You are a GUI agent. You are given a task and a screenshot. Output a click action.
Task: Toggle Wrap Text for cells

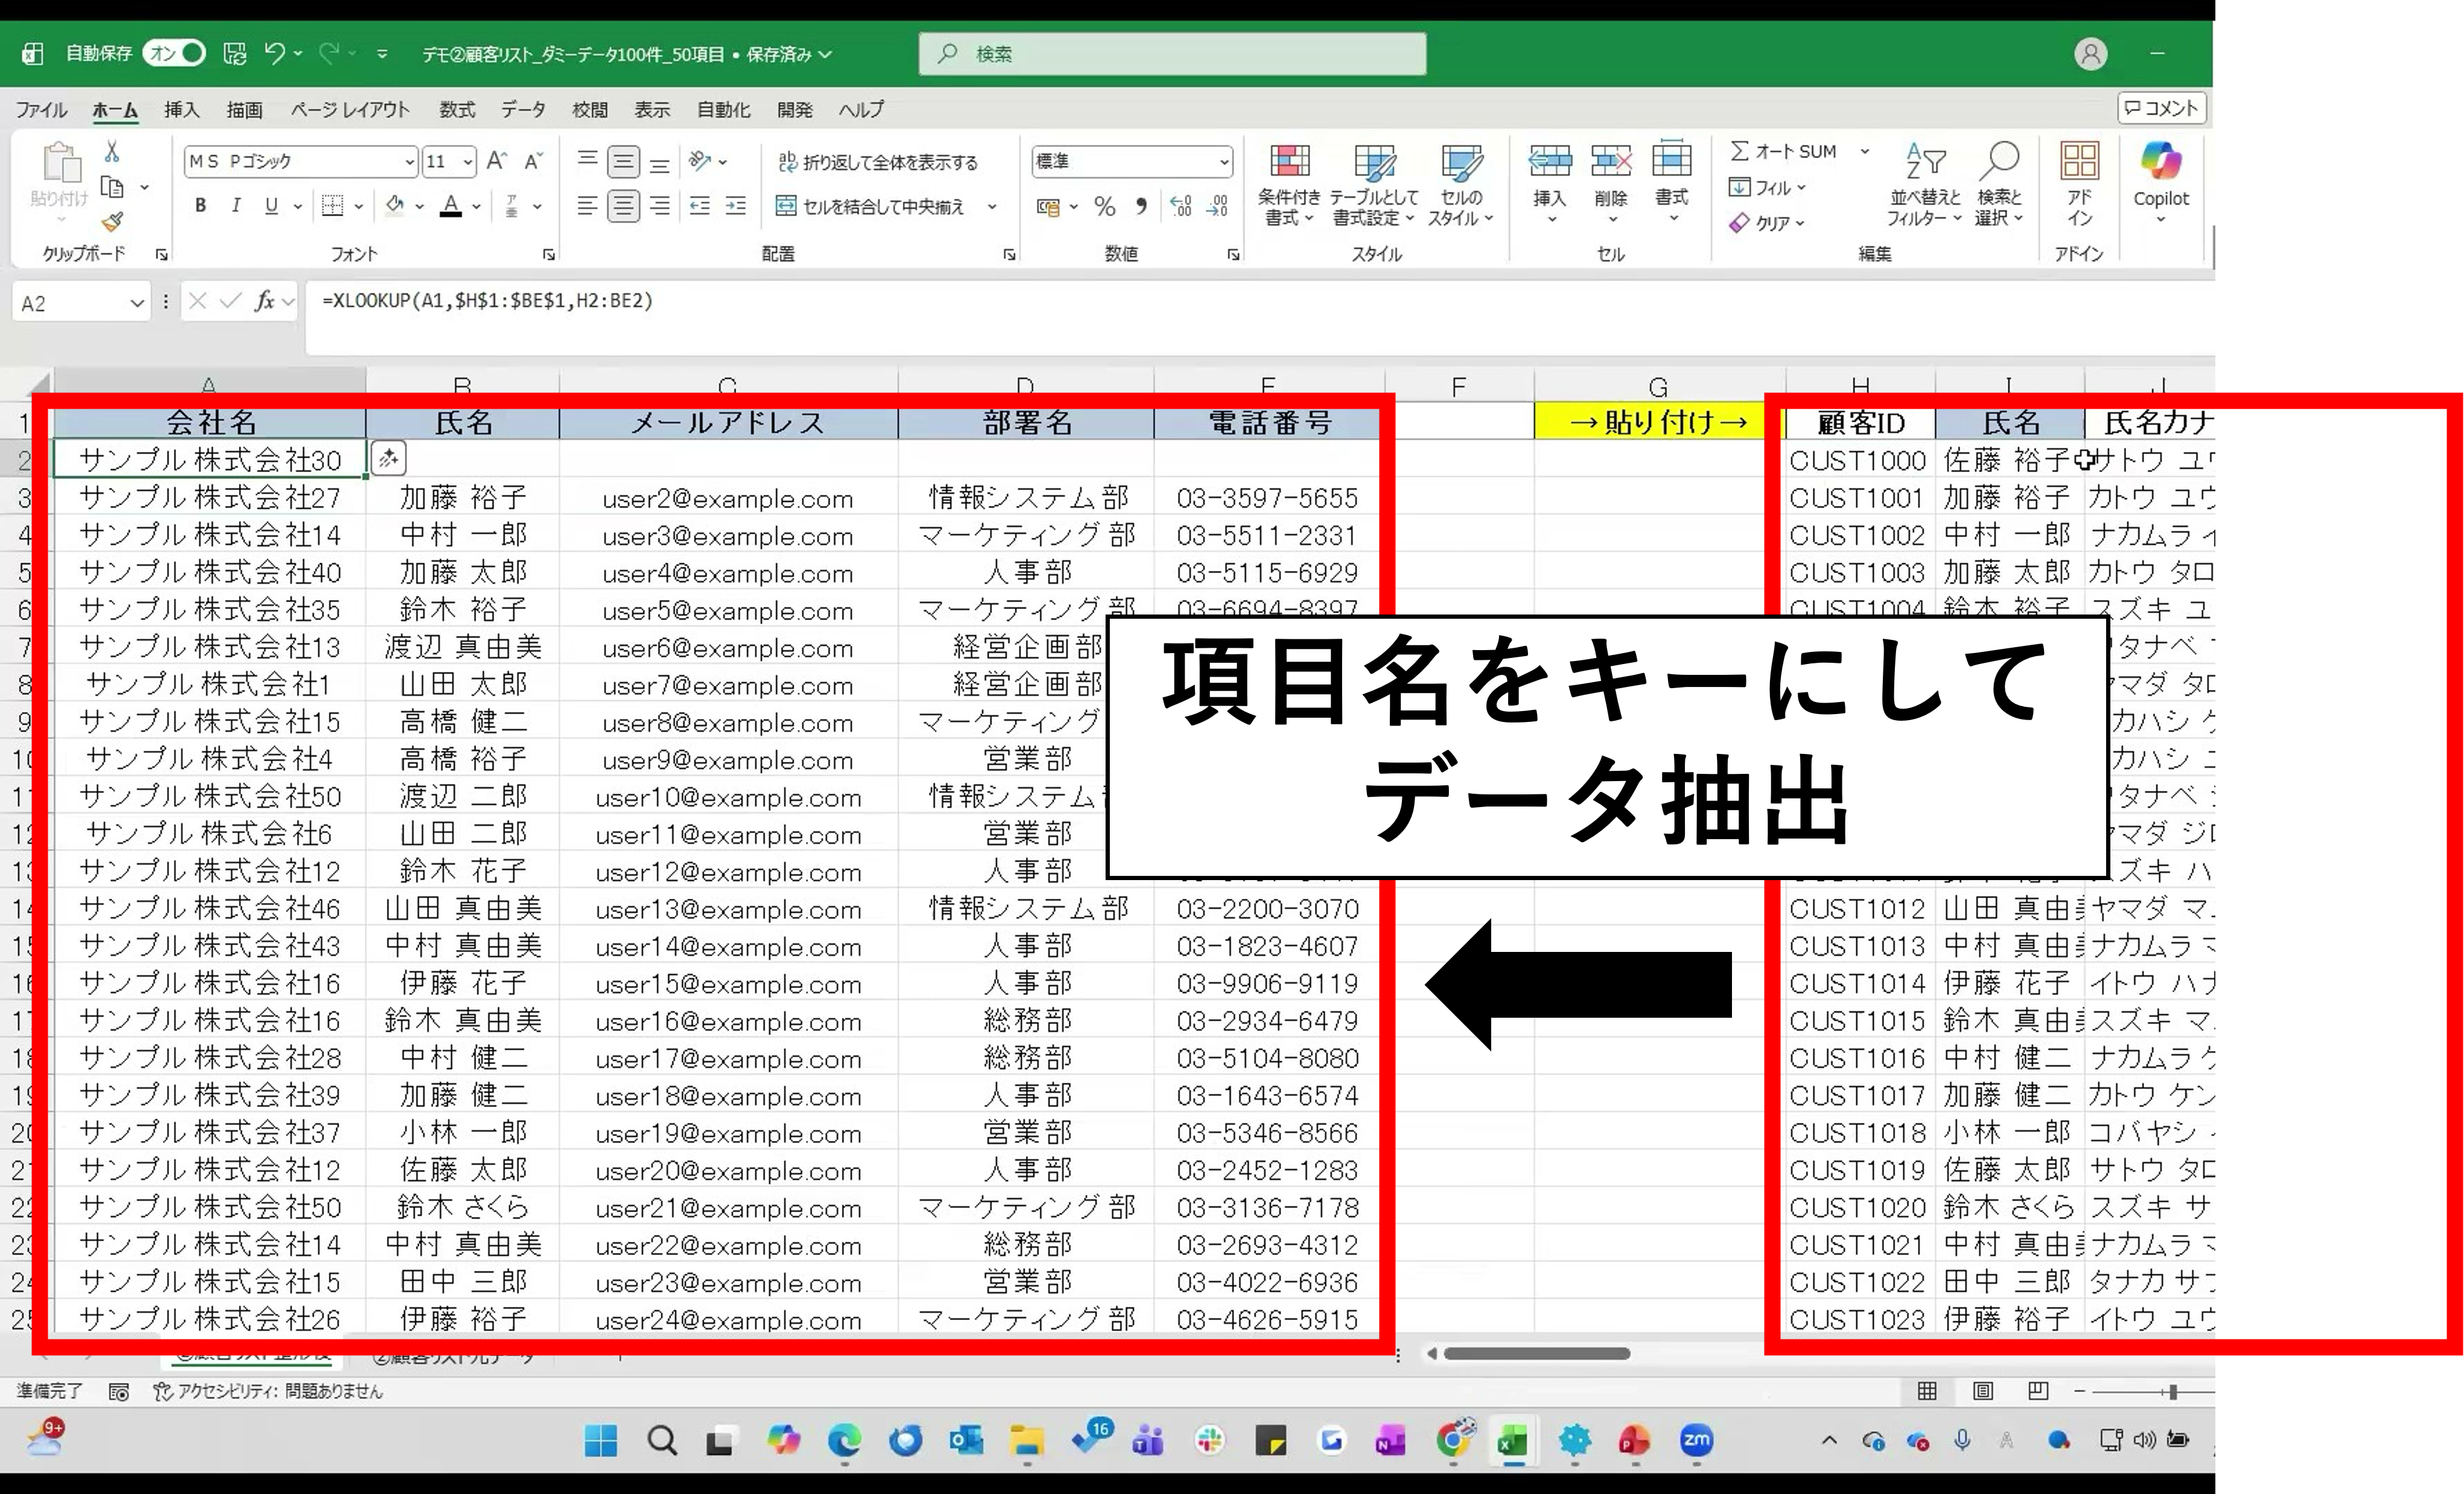pyautogui.click(x=877, y=162)
